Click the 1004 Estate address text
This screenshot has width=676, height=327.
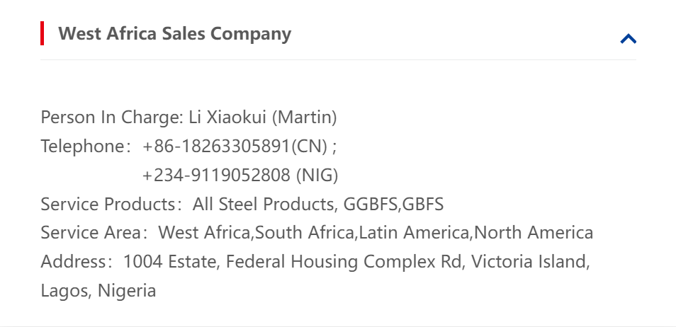tap(174, 262)
